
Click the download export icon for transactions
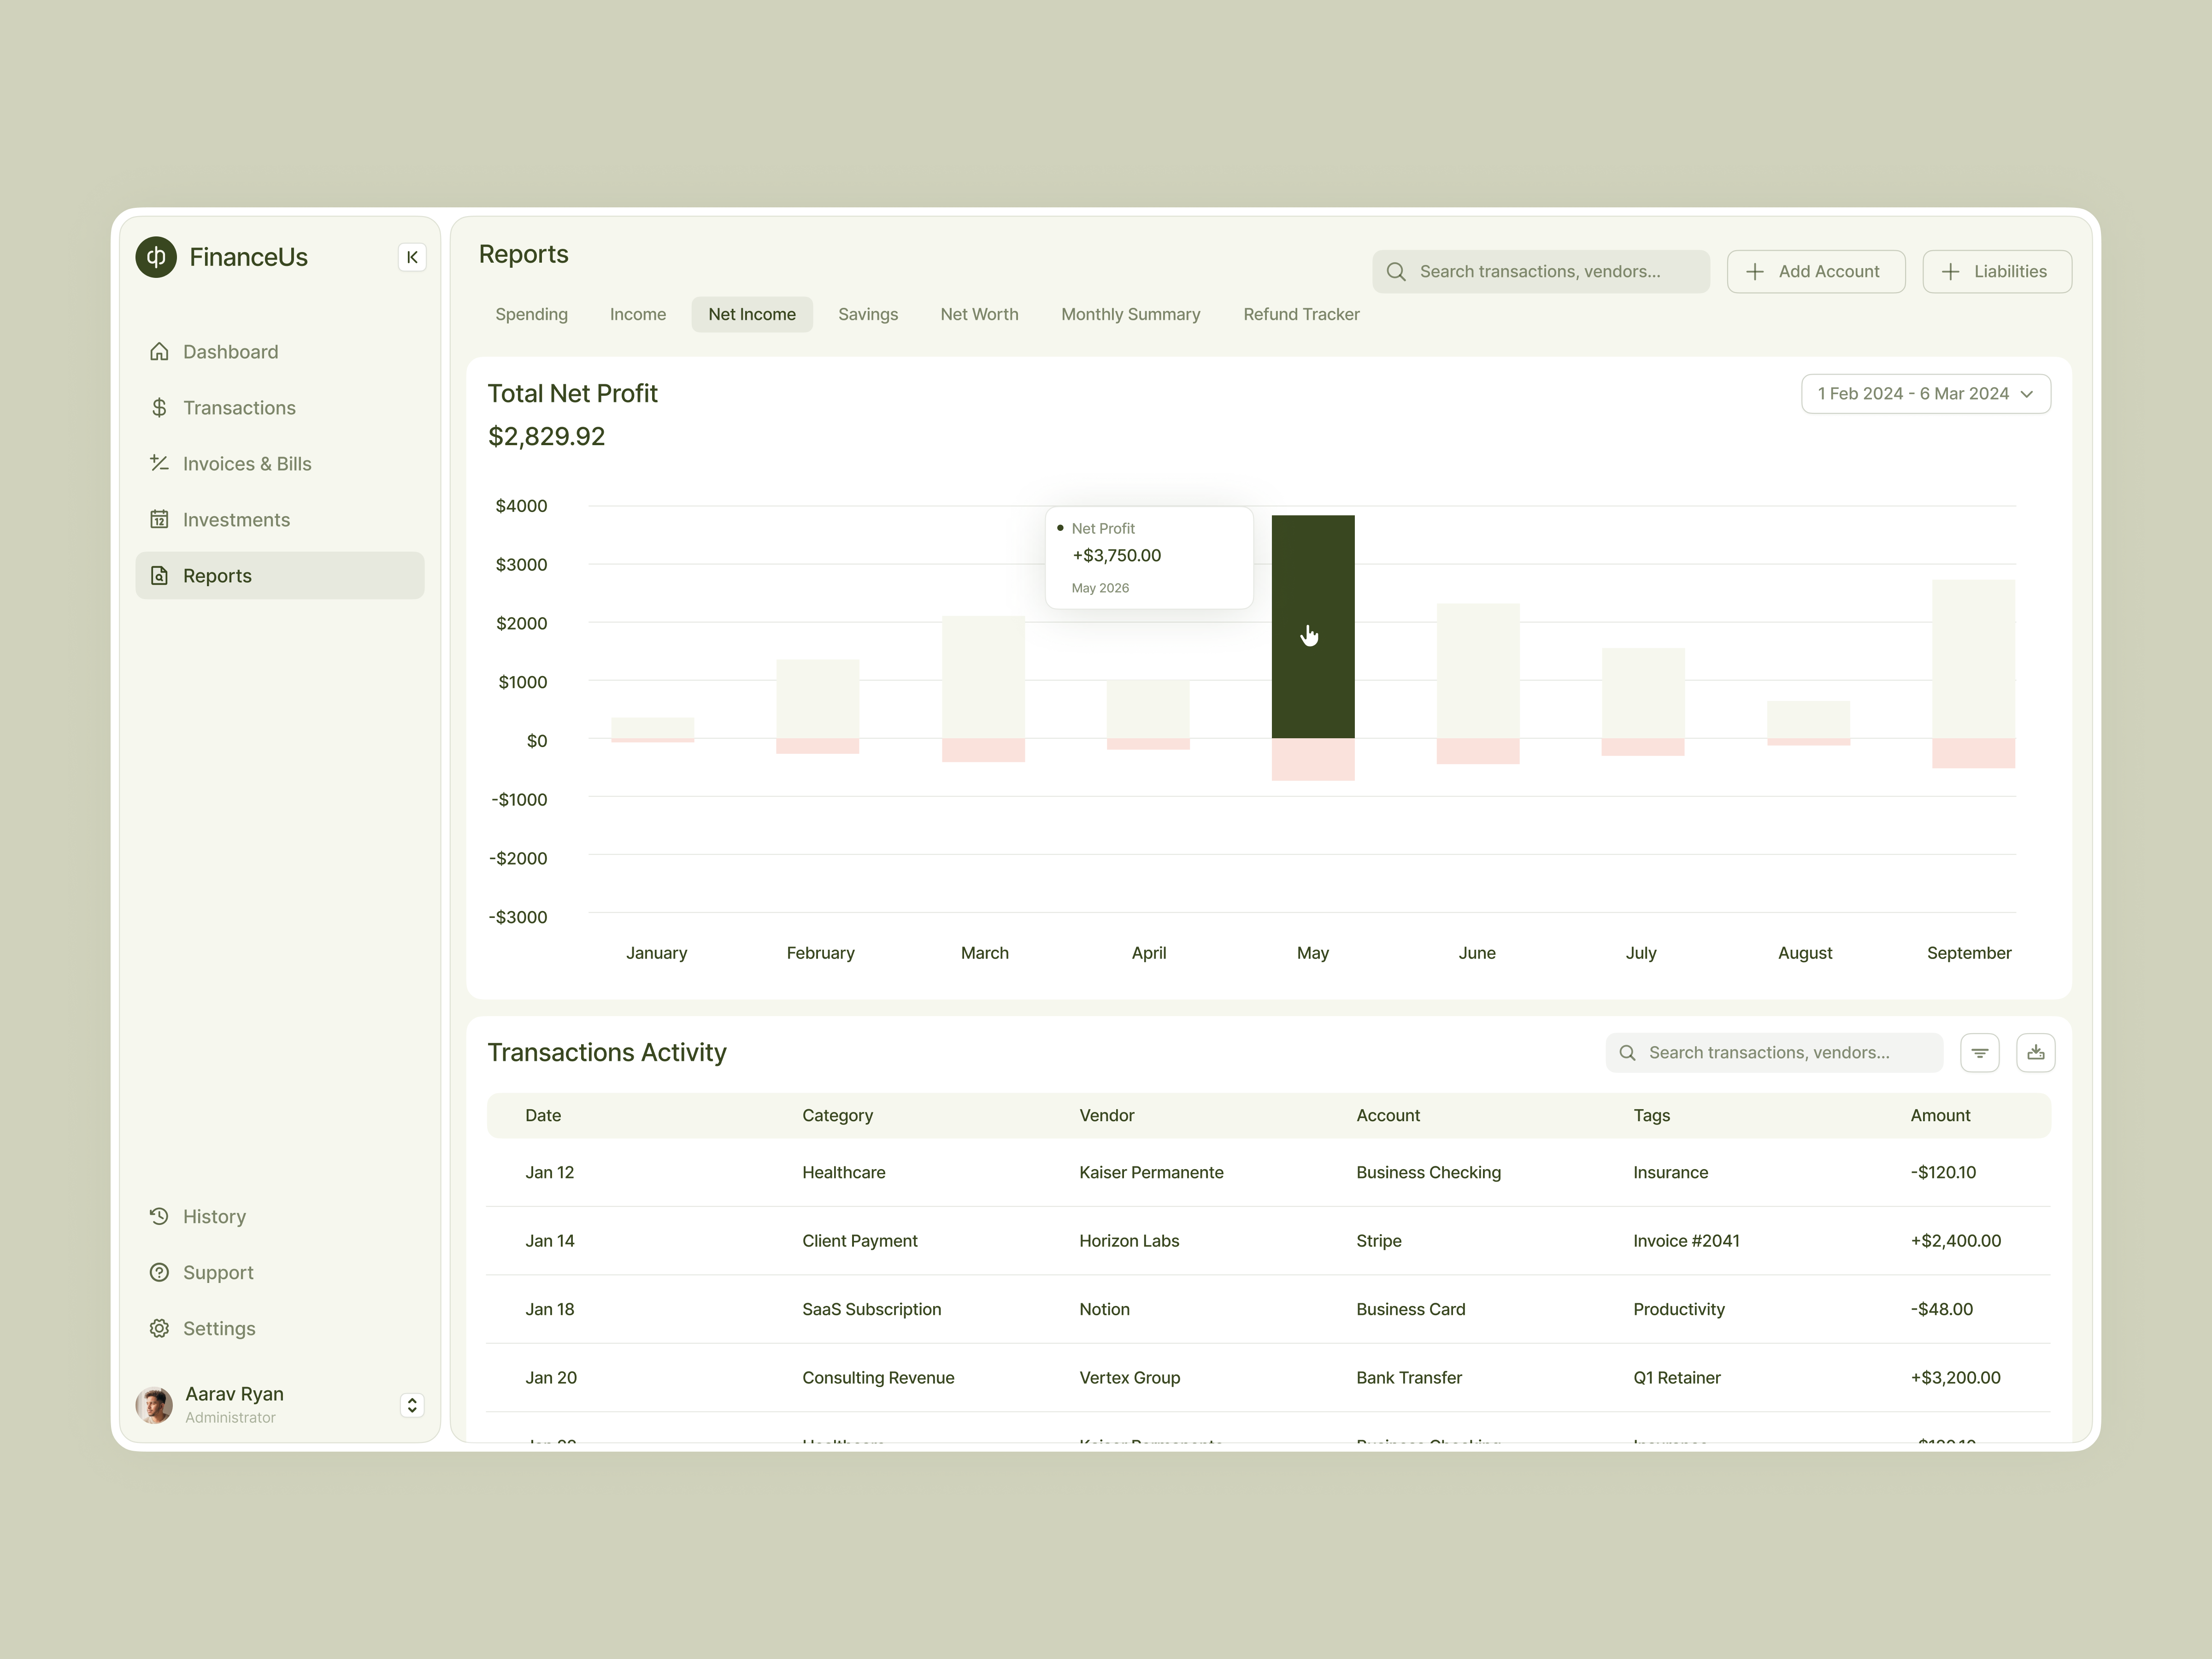2036,1052
